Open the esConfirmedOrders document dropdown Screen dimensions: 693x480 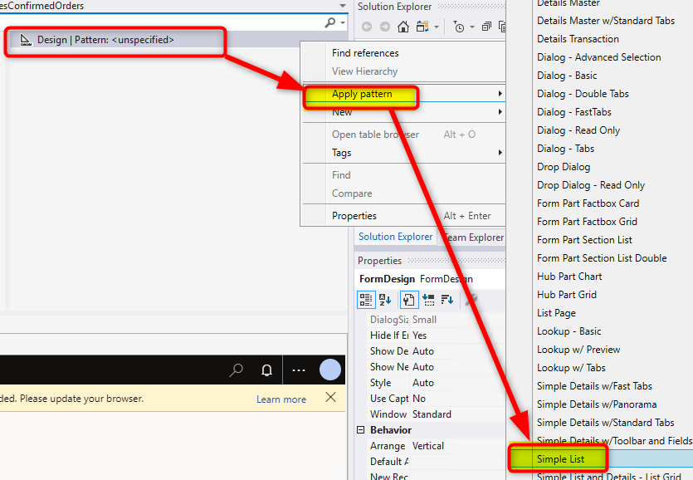pos(341,6)
